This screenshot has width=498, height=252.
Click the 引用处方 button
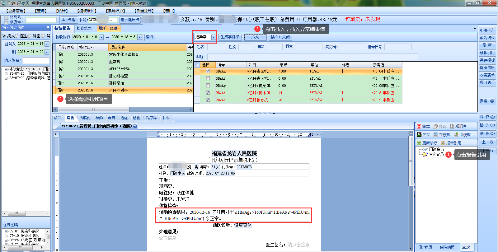point(487,30)
